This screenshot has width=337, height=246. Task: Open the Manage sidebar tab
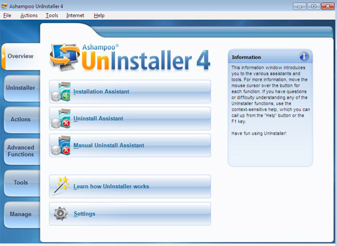click(22, 214)
